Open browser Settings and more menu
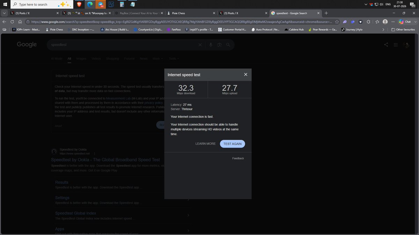Viewport: 419px width, 235px height. 393,22
